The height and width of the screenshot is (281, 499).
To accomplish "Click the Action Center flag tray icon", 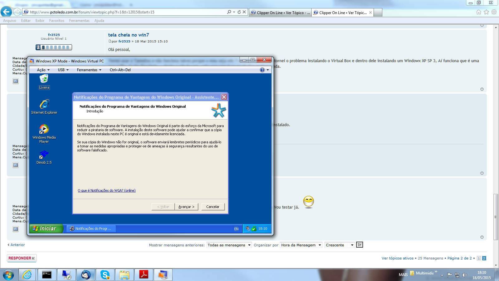I will pos(449,275).
